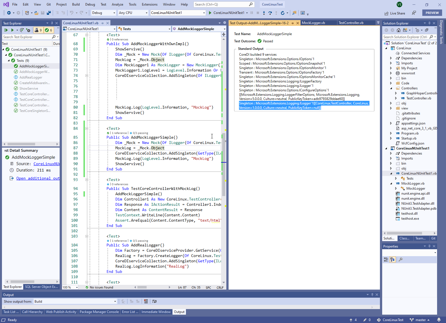Open the Extensions menu
Image resolution: width=446 pixels, height=323 pixels.
[x=149, y=4]
